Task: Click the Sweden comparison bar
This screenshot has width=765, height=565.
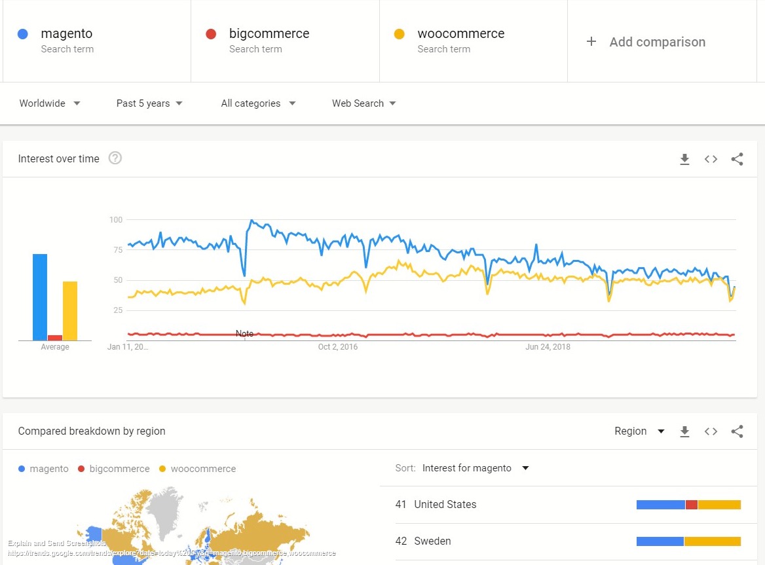Action: click(688, 541)
